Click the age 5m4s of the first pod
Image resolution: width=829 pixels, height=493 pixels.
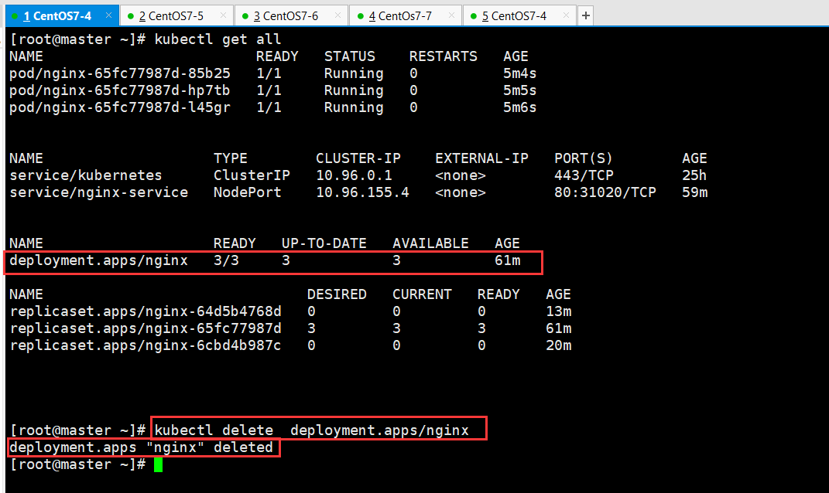click(520, 73)
